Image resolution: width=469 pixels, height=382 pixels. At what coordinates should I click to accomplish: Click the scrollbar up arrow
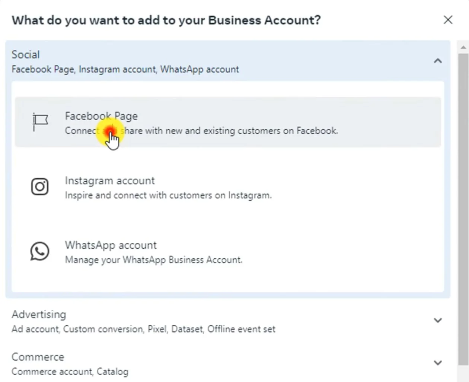coord(463,48)
